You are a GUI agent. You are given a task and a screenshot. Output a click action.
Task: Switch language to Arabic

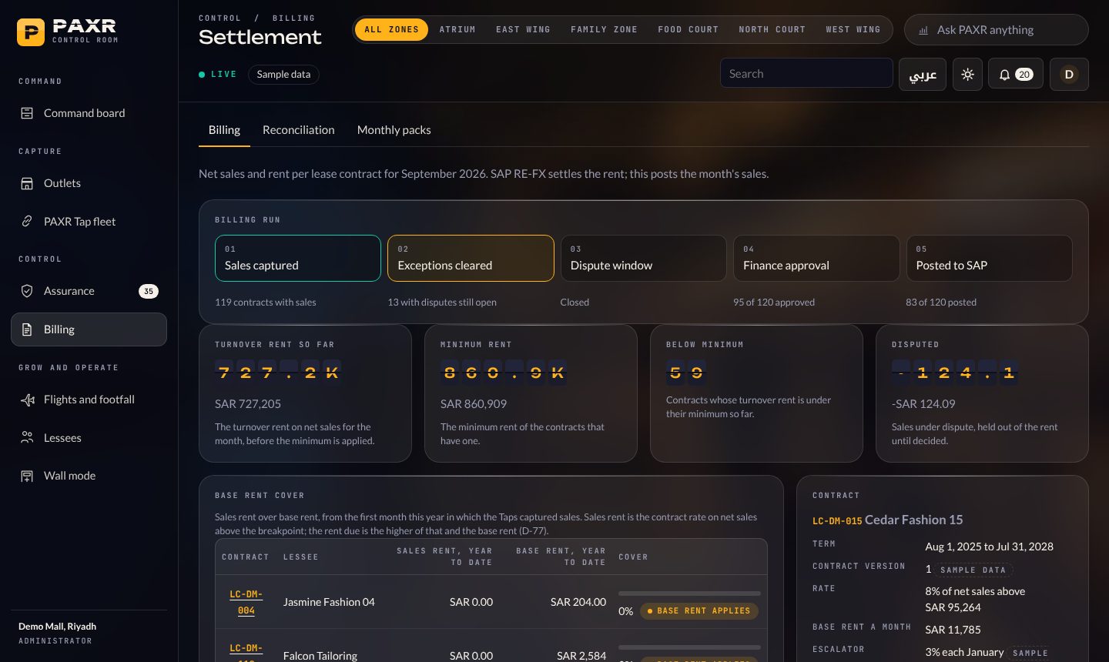923,75
